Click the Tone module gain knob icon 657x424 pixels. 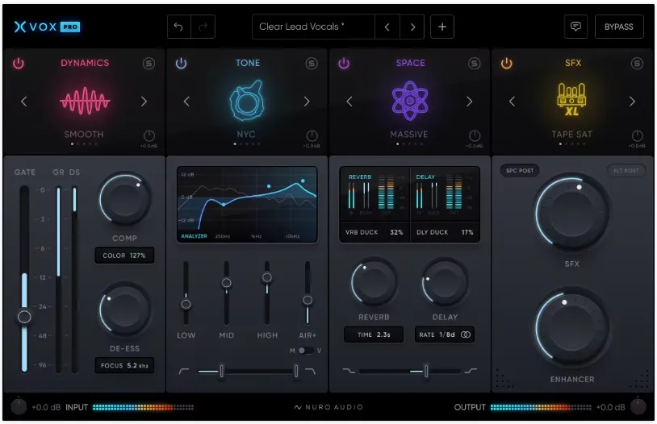pyautogui.click(x=312, y=135)
